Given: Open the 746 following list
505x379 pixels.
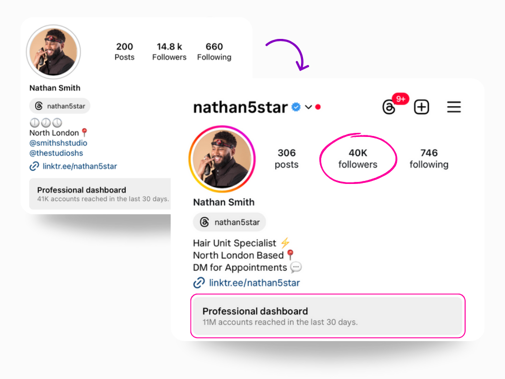Looking at the screenshot, I should click(x=429, y=159).
